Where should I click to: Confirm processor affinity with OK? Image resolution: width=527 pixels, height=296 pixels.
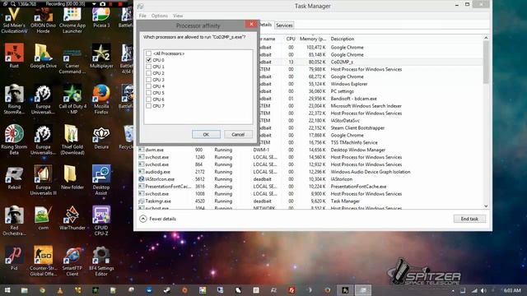tap(206, 134)
